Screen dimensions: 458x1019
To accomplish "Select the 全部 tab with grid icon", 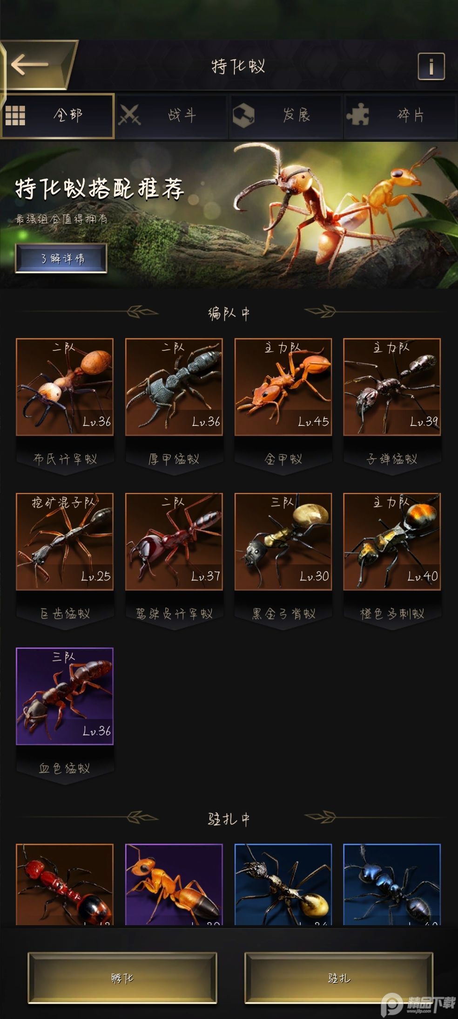I will point(58,116).
